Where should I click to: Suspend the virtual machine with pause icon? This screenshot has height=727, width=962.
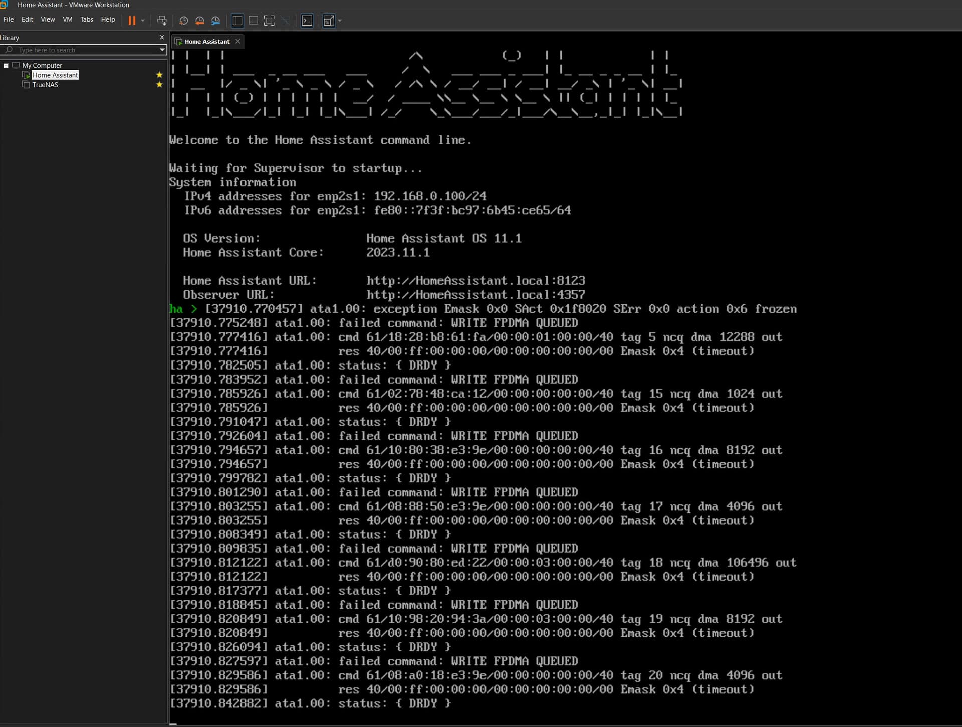click(132, 21)
